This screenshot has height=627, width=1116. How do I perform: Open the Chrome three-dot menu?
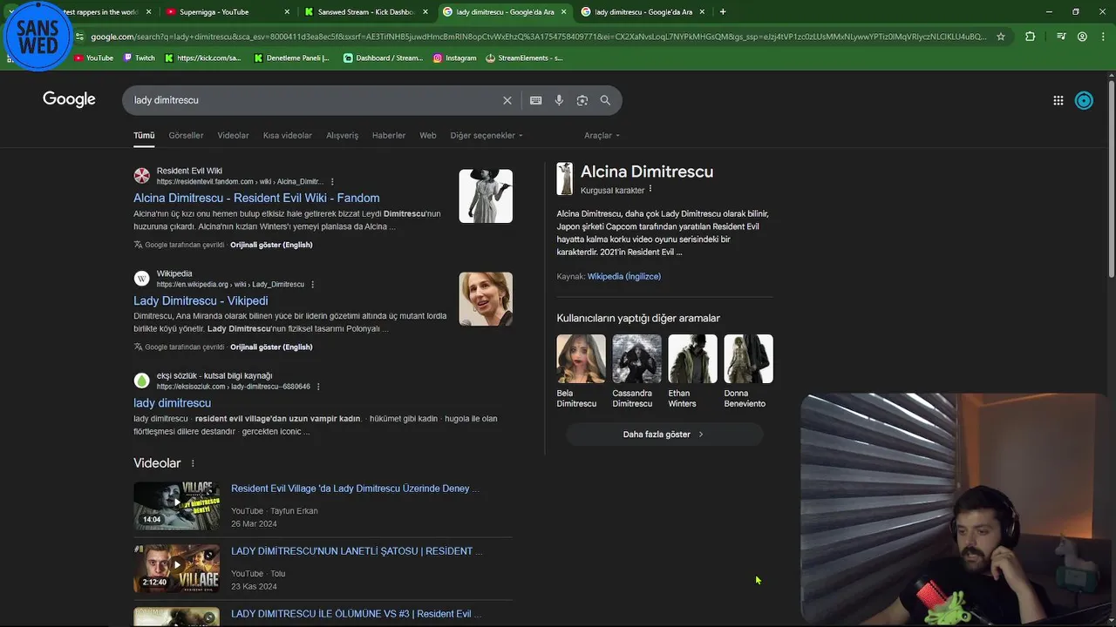click(1104, 37)
